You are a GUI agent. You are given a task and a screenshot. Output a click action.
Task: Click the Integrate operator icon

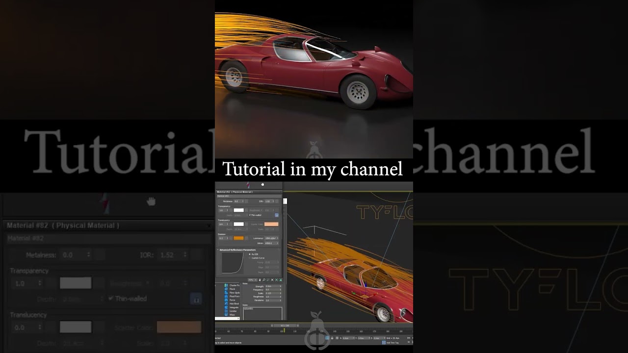pos(226,307)
